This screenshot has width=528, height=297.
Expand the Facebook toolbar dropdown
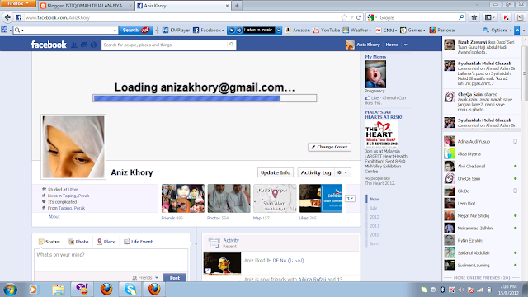click(223, 31)
